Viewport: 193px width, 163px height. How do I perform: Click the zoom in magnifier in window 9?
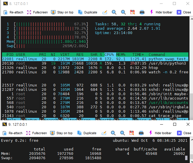(113, 133)
